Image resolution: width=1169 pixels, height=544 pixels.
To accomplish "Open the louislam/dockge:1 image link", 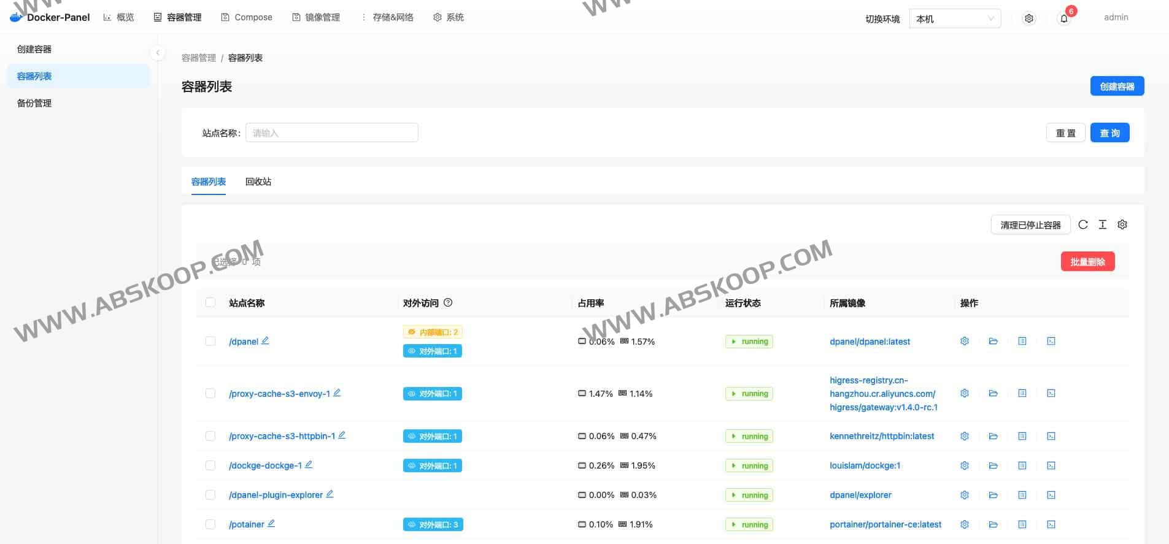I will pos(865,465).
